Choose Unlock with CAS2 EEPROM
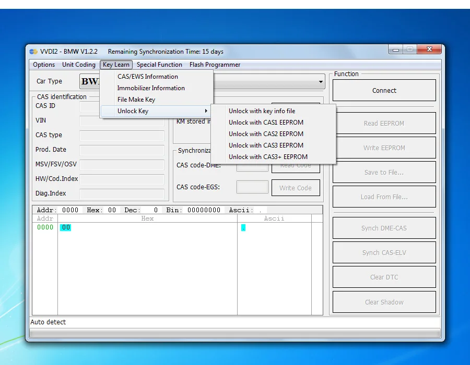The image size is (470, 365). pos(273,133)
